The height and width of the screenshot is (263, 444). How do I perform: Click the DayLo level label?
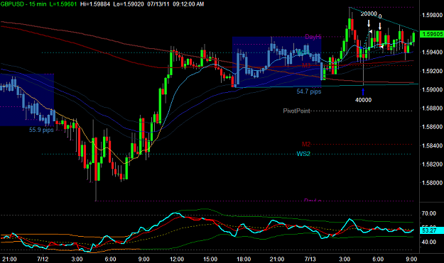coord(313,201)
